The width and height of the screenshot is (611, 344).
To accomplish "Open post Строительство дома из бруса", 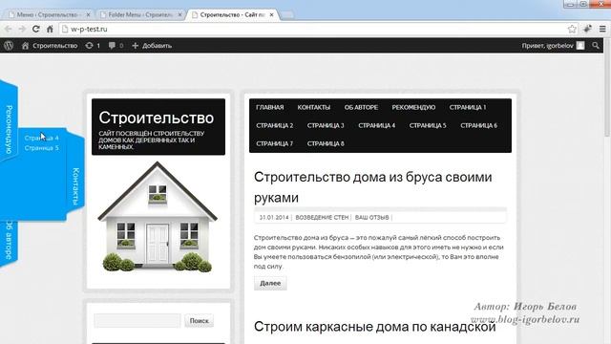I will [x=372, y=187].
